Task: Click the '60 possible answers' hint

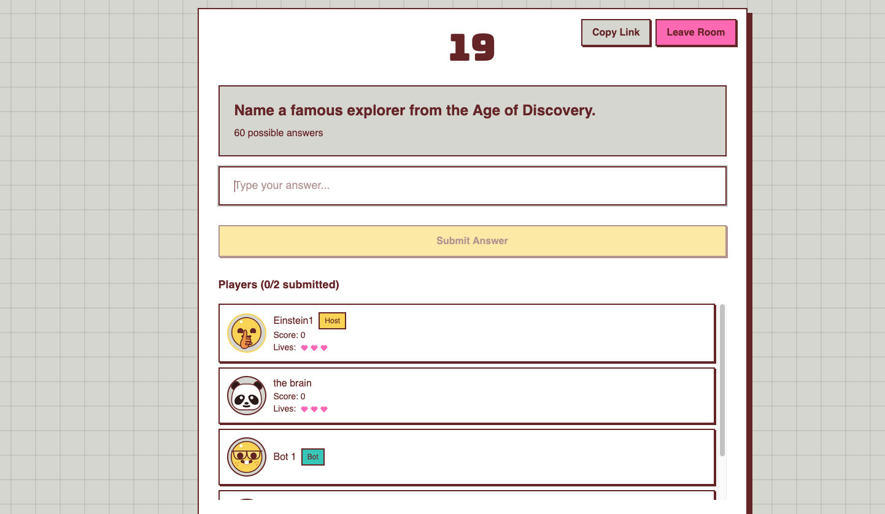Action: point(279,133)
